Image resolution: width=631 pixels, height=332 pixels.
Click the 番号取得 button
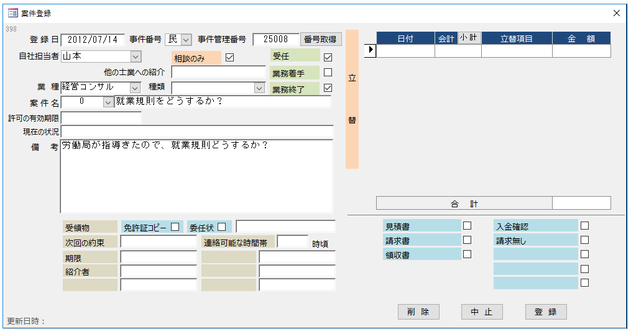[x=321, y=39]
